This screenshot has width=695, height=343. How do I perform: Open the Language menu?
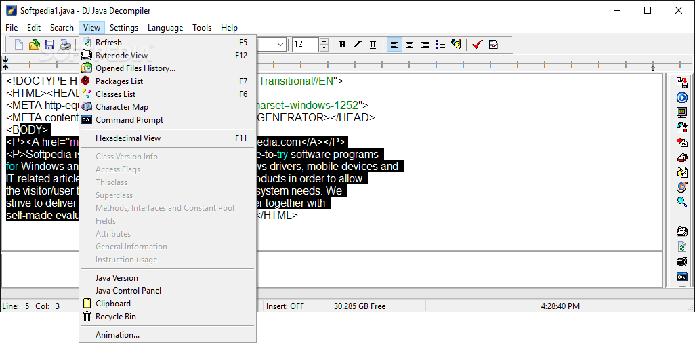coord(165,28)
